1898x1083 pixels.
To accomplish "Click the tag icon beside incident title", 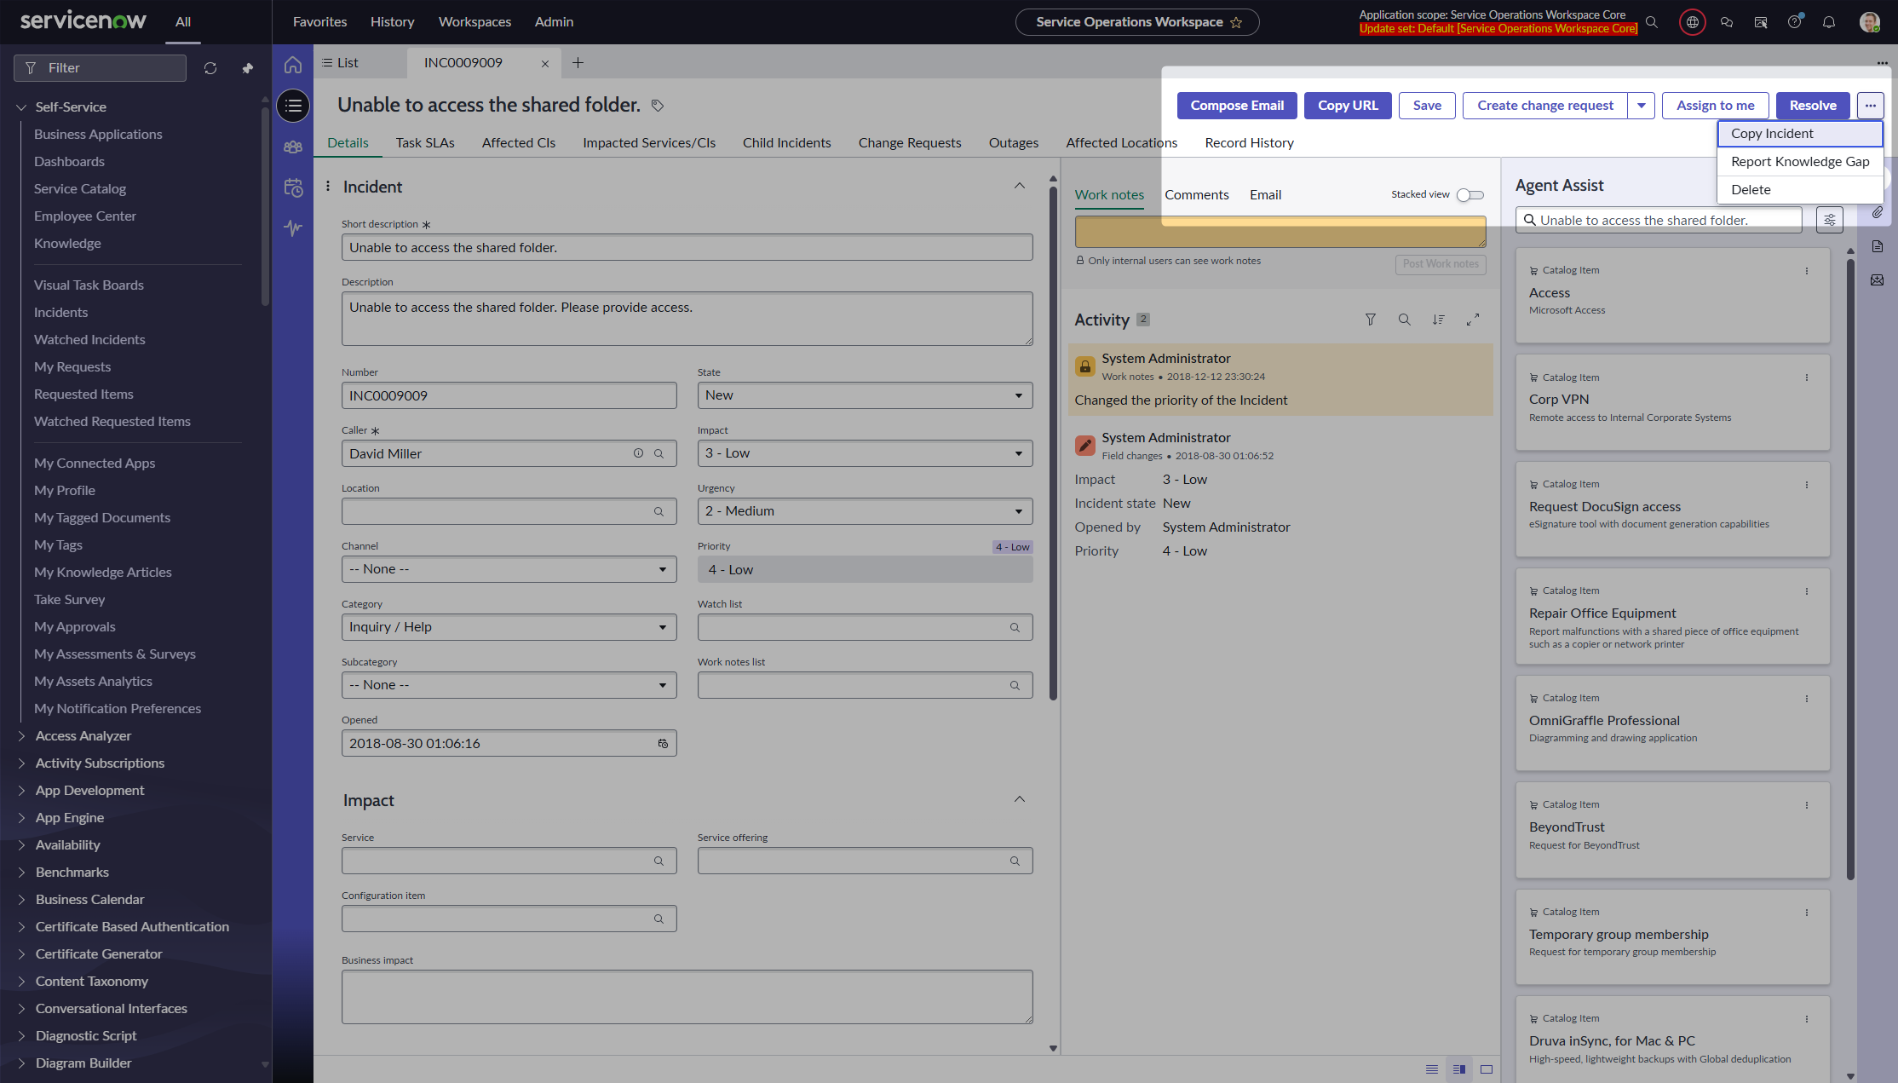I will 658,106.
